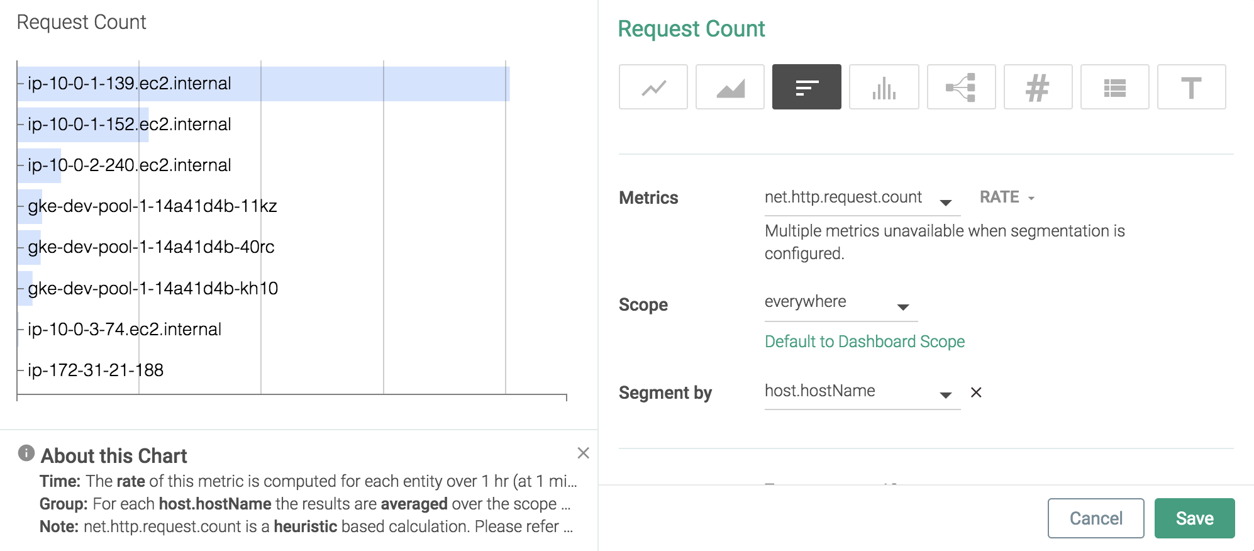The width and height of the screenshot is (1254, 551).
Task: Click the gray Request Count chart title
Action: coord(81,22)
